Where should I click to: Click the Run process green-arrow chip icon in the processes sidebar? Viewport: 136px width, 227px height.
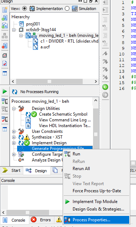[x=5, y=101]
